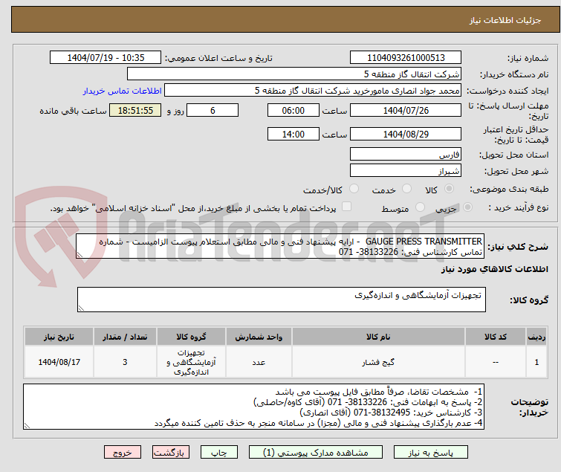
Task: Click the 'بازگشت' back button
Action: coord(171,453)
